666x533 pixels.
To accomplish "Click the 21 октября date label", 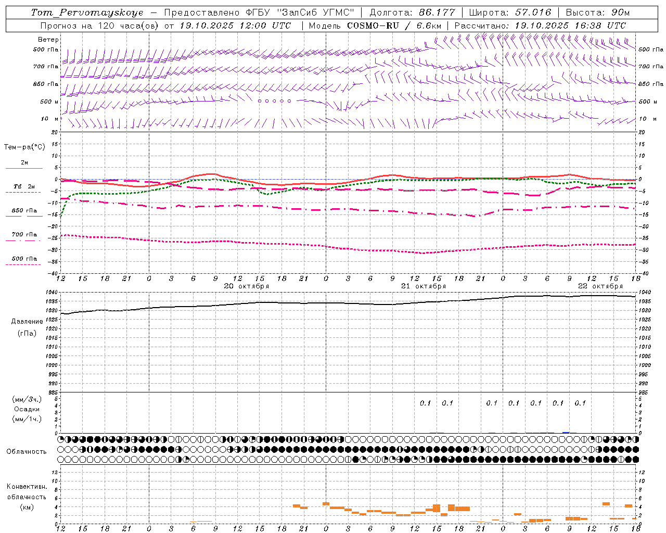I will click(x=424, y=286).
